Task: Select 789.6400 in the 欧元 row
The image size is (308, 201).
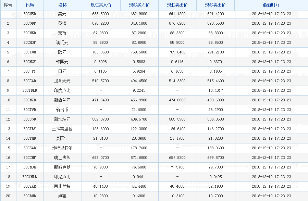Action: click(177, 52)
